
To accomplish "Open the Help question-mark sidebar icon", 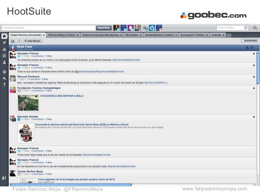I will [x=4, y=85].
